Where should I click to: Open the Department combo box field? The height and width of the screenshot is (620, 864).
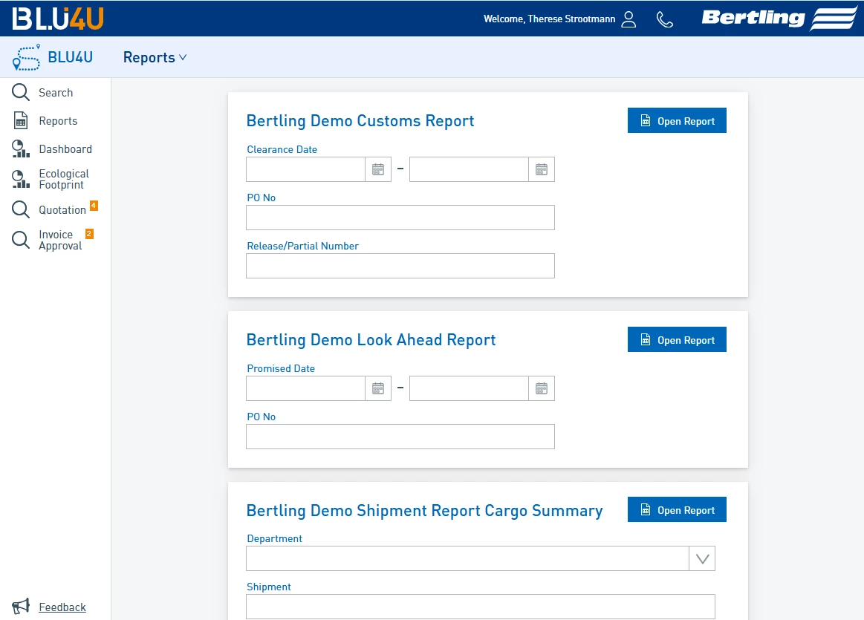pos(481,559)
